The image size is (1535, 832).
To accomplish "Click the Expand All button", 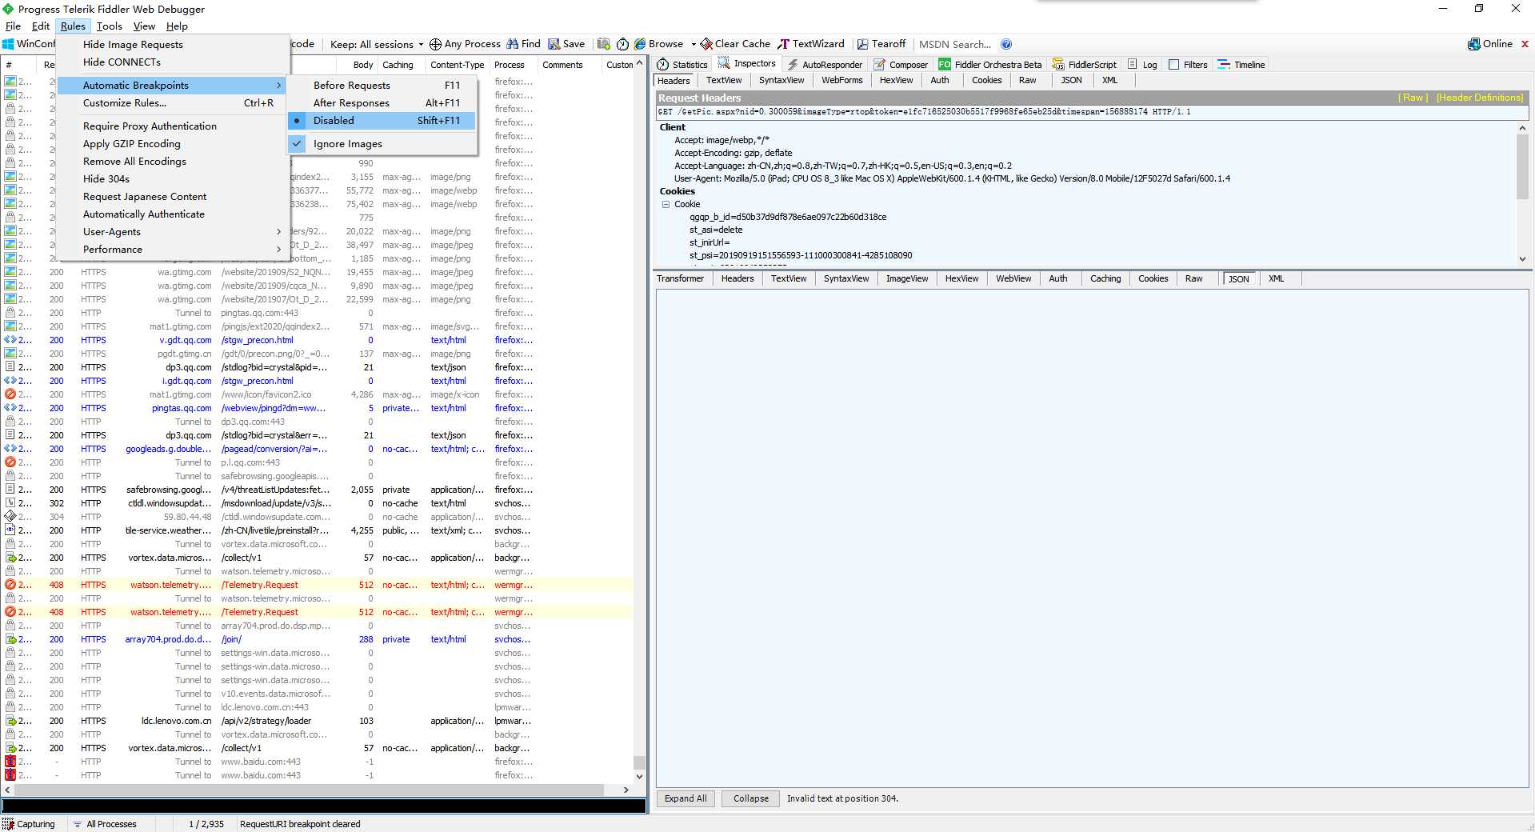I will click(x=686, y=798).
